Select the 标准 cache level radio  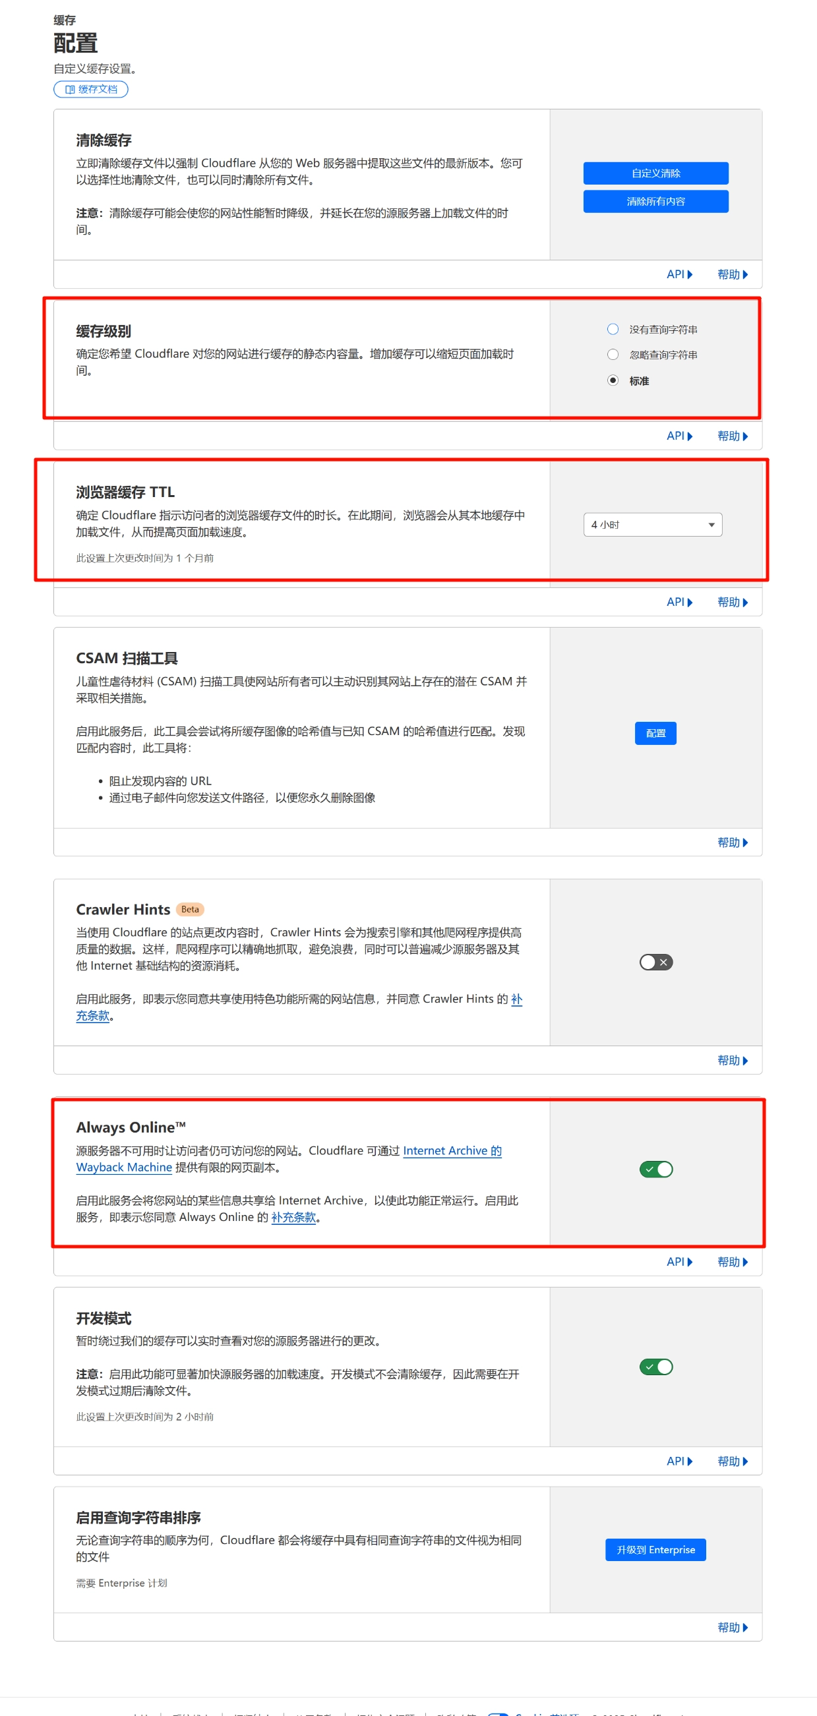click(613, 380)
